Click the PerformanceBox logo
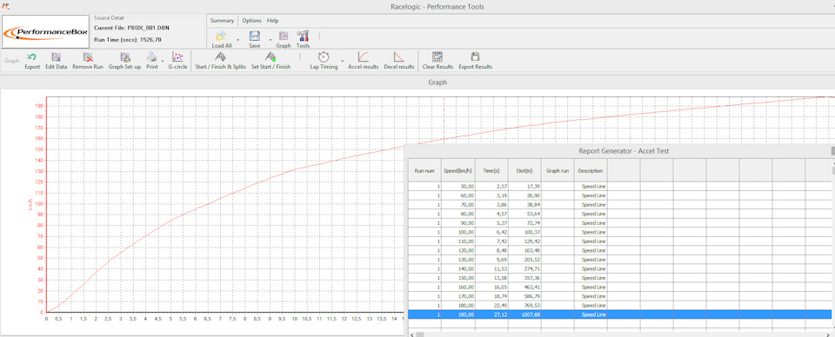This screenshot has height=337, width=835. coord(44,32)
